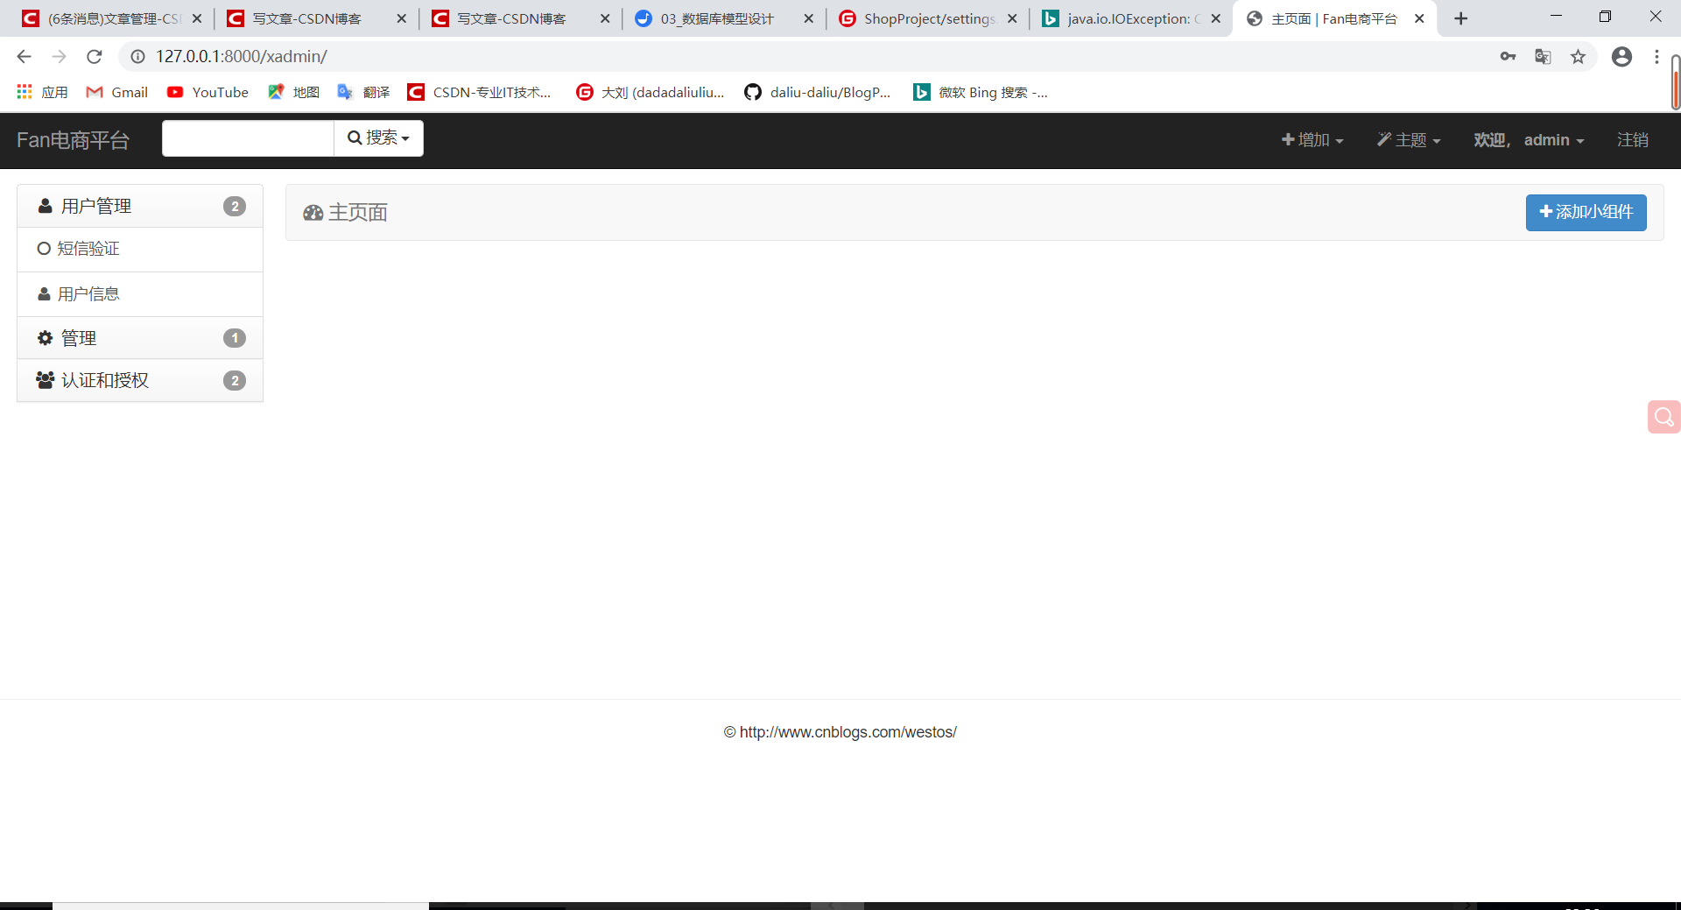The height and width of the screenshot is (910, 1681).
Task: Expand the 认证和授权 sidebar section
Action: (x=140, y=381)
